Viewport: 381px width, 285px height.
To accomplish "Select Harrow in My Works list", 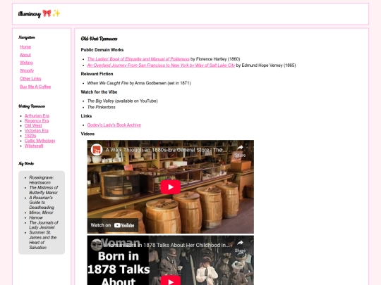I will click(36, 217).
